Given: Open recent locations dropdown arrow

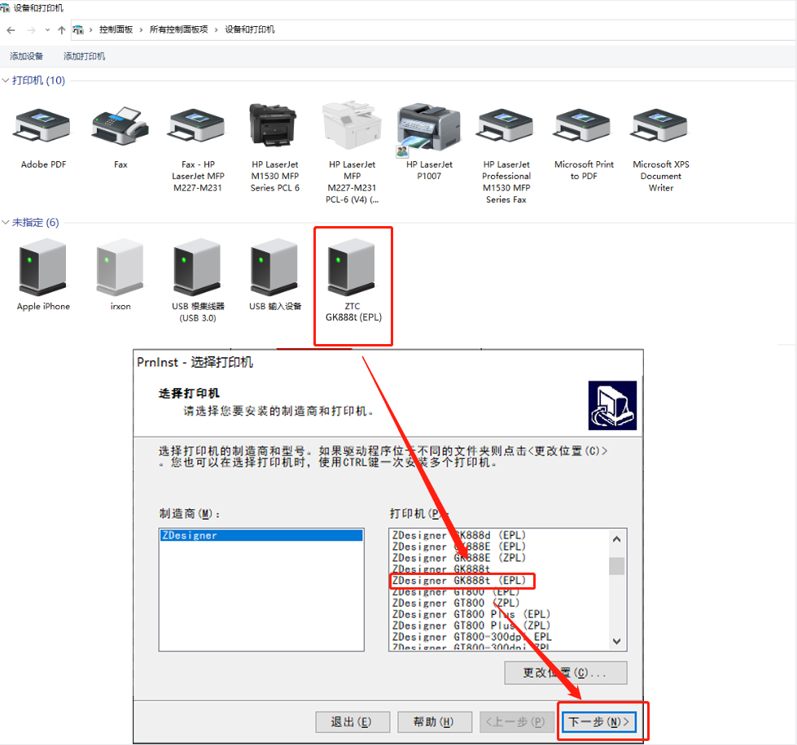Looking at the screenshot, I should [x=48, y=30].
